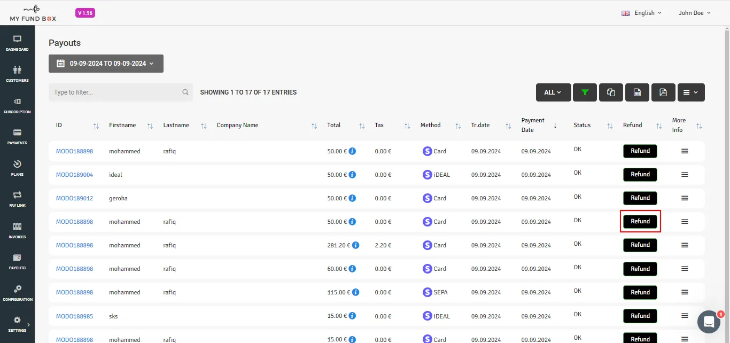Expand the English language selector
The image size is (730, 343).
[x=641, y=13]
